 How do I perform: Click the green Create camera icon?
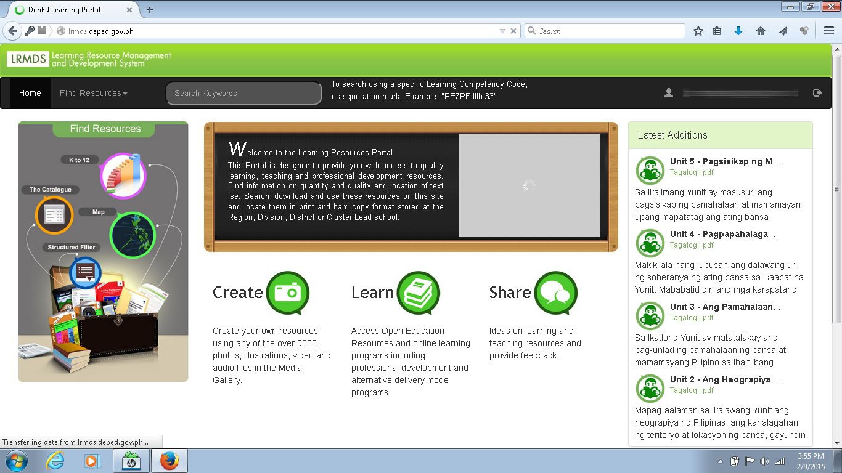click(287, 293)
